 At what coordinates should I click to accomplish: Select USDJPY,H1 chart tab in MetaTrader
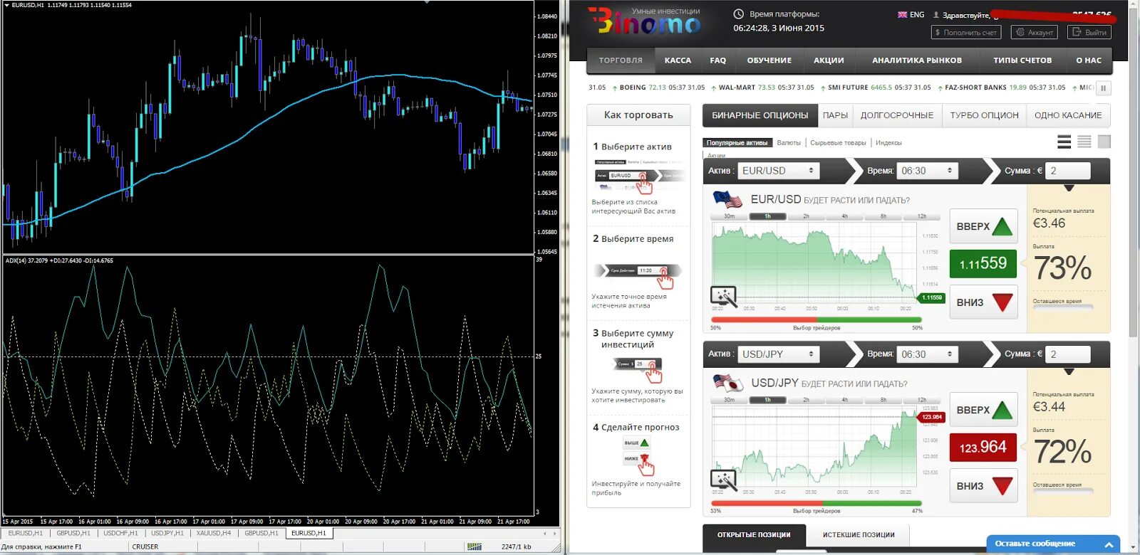click(x=167, y=533)
